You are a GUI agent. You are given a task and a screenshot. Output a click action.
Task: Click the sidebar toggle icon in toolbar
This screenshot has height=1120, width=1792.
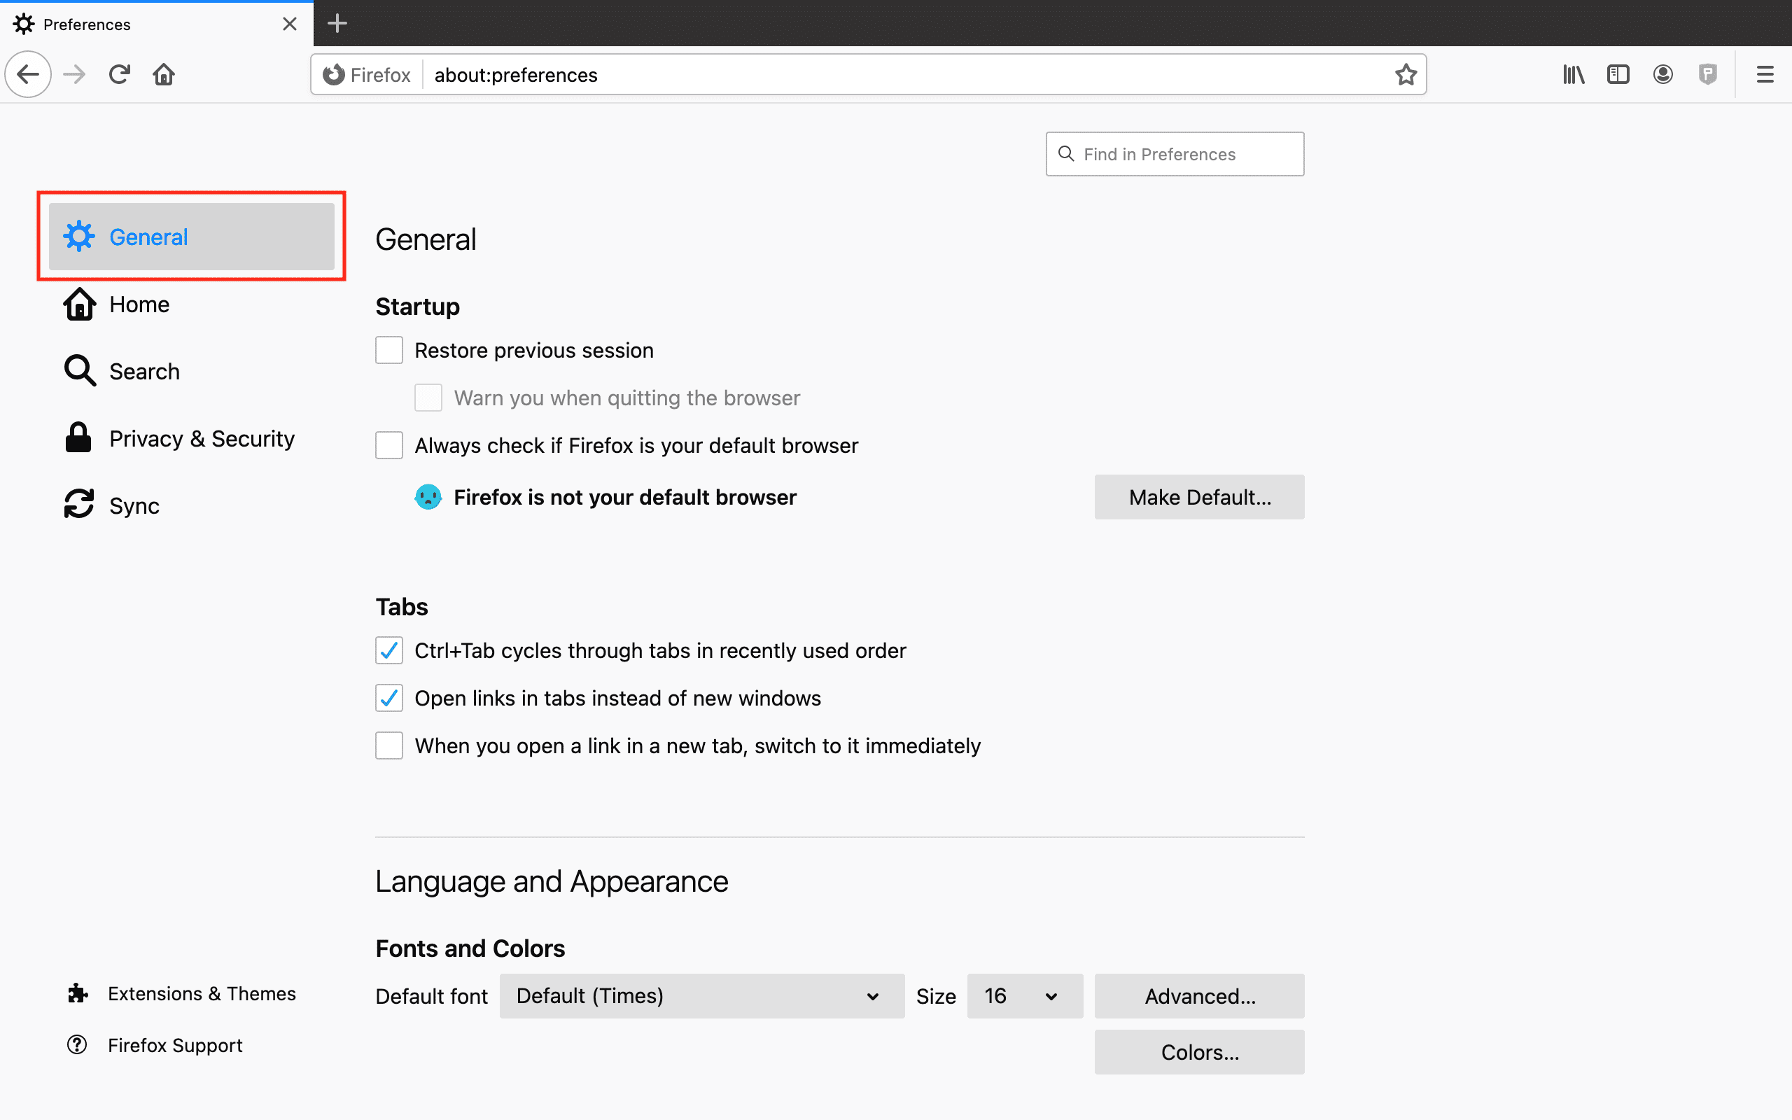click(x=1618, y=74)
